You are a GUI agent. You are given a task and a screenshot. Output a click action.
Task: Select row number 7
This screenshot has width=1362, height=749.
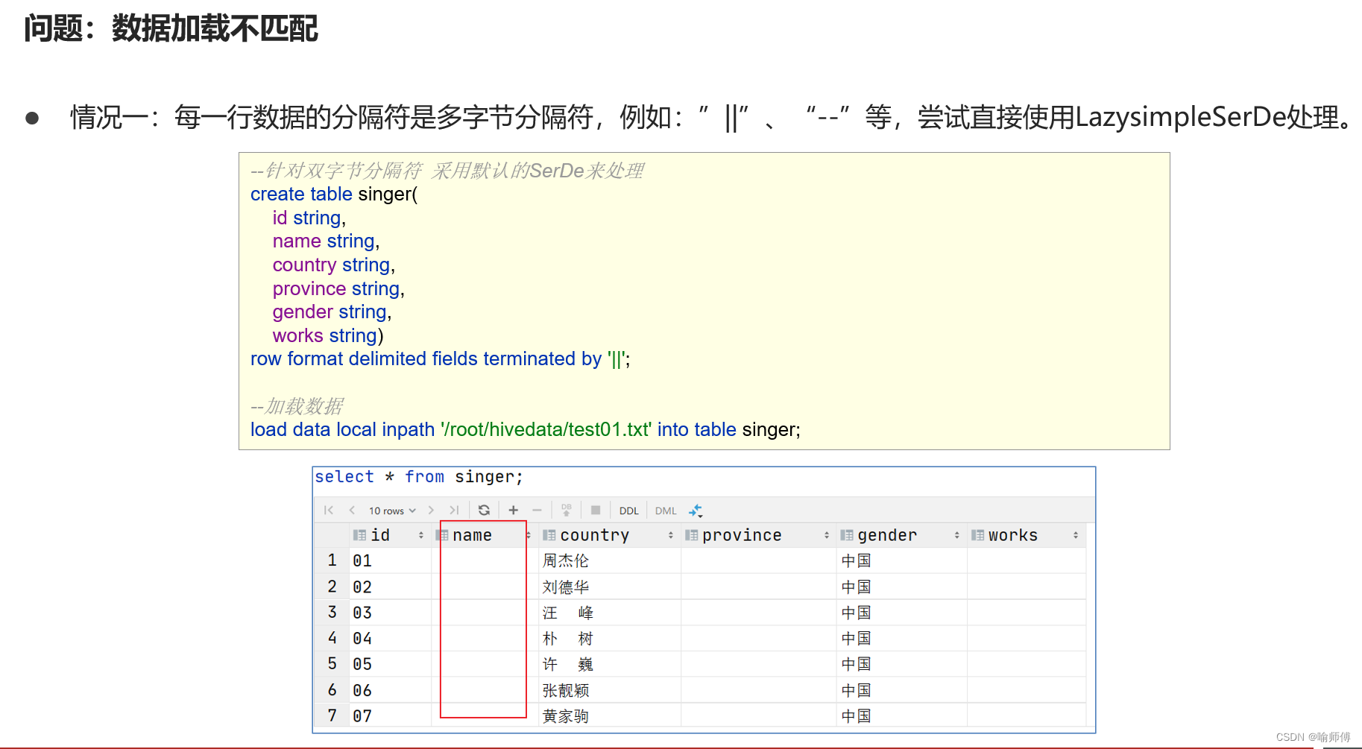pyautogui.click(x=332, y=715)
